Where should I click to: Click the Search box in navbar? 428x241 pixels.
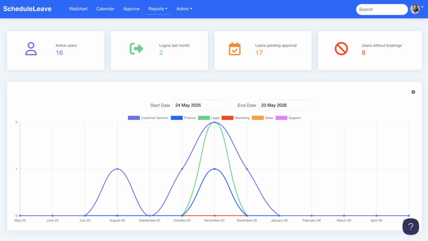pyautogui.click(x=382, y=10)
